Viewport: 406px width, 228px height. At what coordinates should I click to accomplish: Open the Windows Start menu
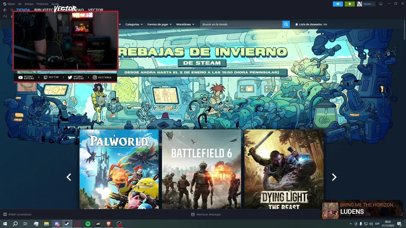5,224
